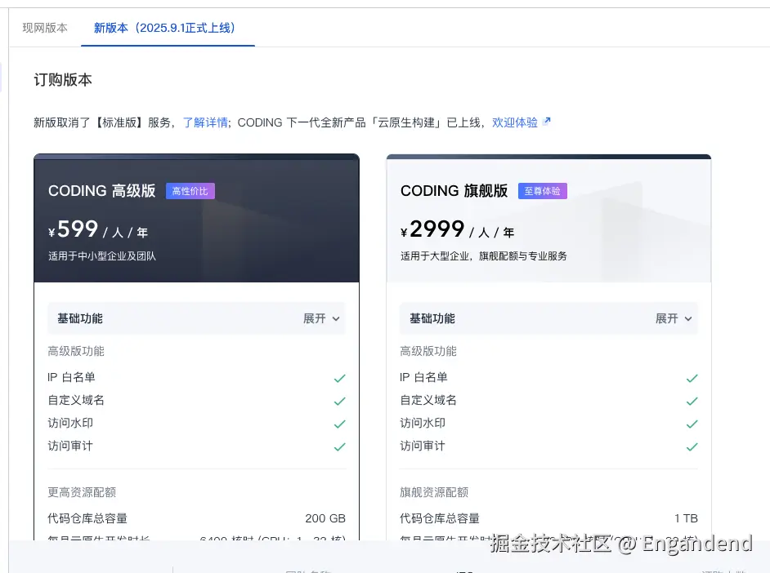Open the 欢迎体验 link
770x573 pixels.
(x=515, y=122)
